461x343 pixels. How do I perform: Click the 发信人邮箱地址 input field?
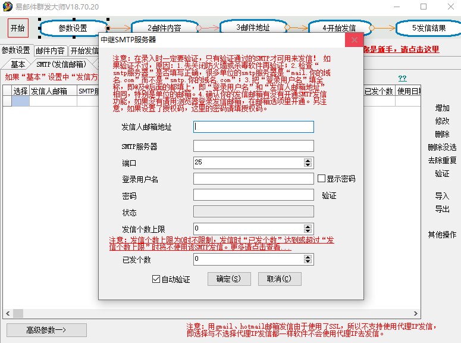point(253,127)
